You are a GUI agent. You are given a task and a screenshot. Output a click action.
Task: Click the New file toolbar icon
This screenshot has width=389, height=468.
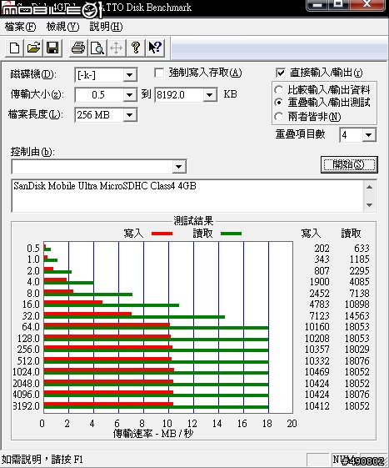(x=14, y=48)
